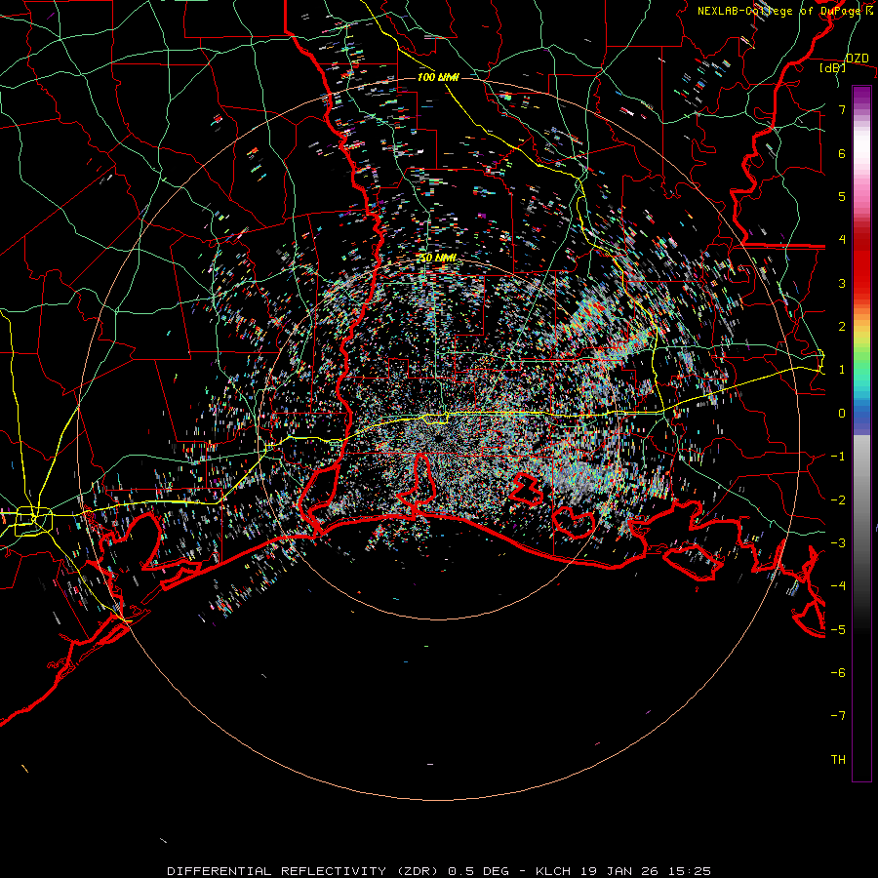878x878 pixels.
Task: Select the -3 dB scale label
Action: click(x=838, y=543)
